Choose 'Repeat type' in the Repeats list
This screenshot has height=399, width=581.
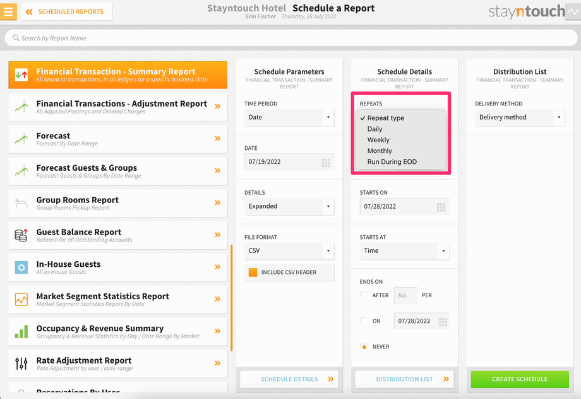click(400, 118)
